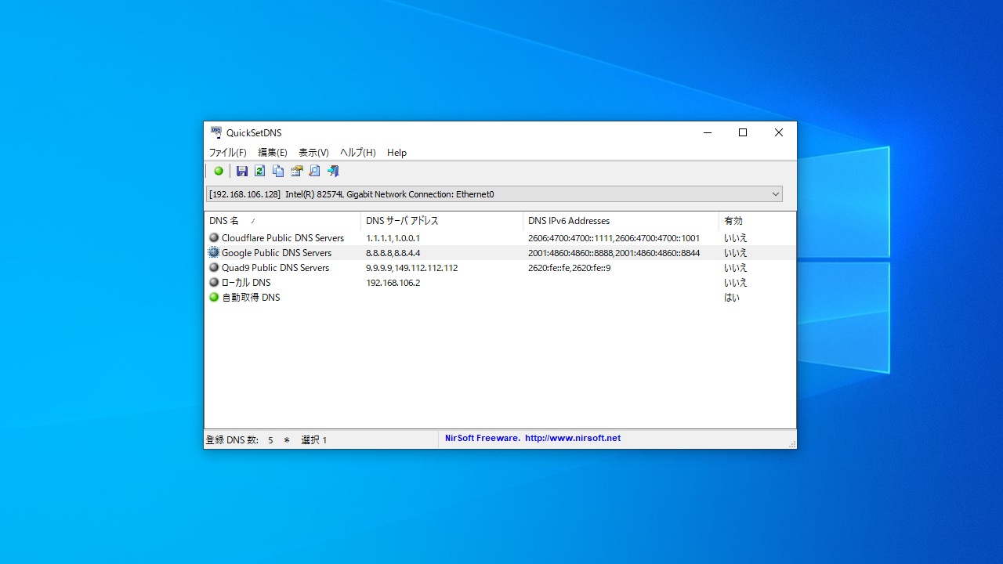Click the Cloudflare IPv6 address 2606:4700:4700::1111 cell
This screenshot has width=1003, height=564.
click(x=614, y=237)
